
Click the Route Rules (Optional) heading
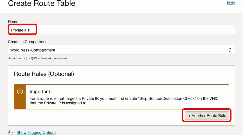[x=44, y=74]
